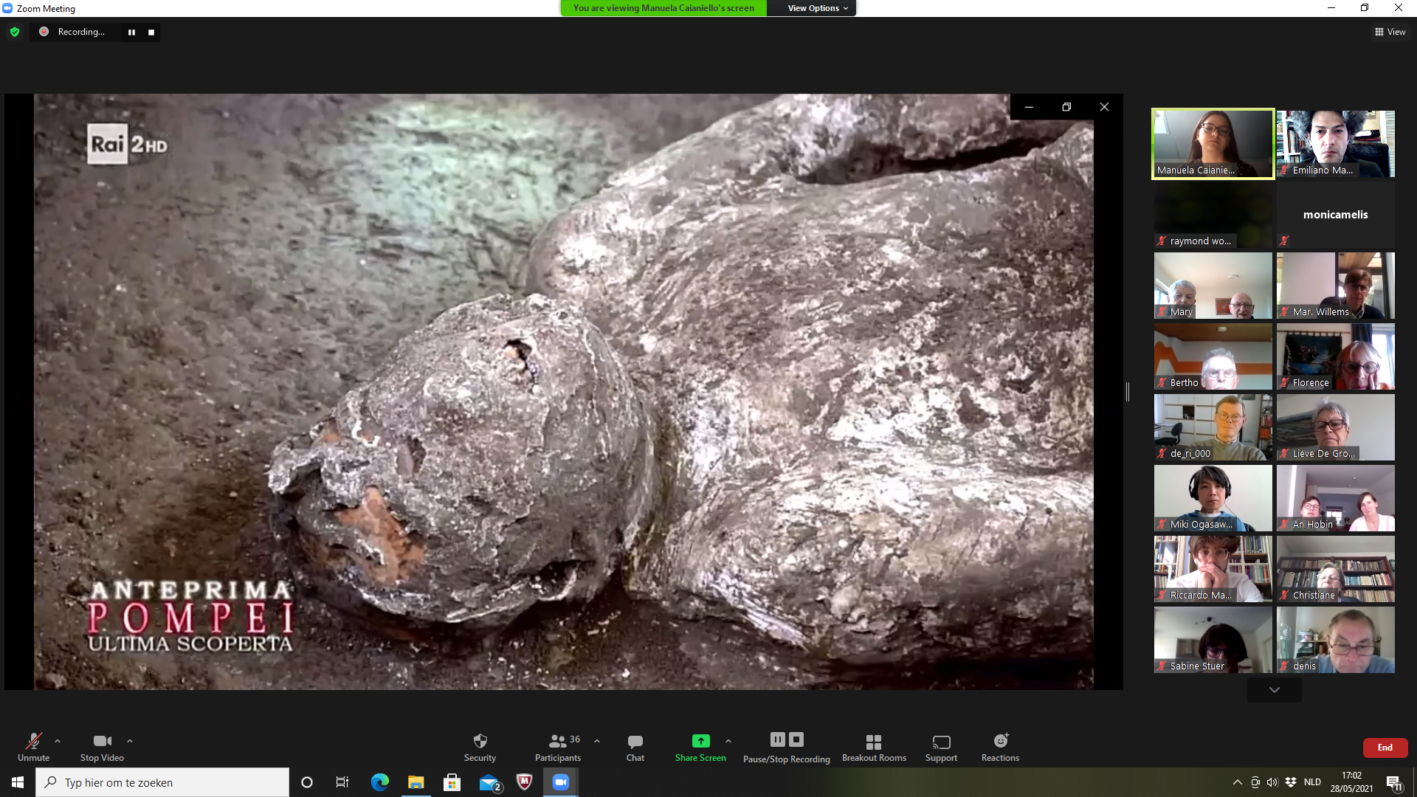Click the green Share Screen icon
Viewport: 1417px width, 797px height.
point(700,741)
